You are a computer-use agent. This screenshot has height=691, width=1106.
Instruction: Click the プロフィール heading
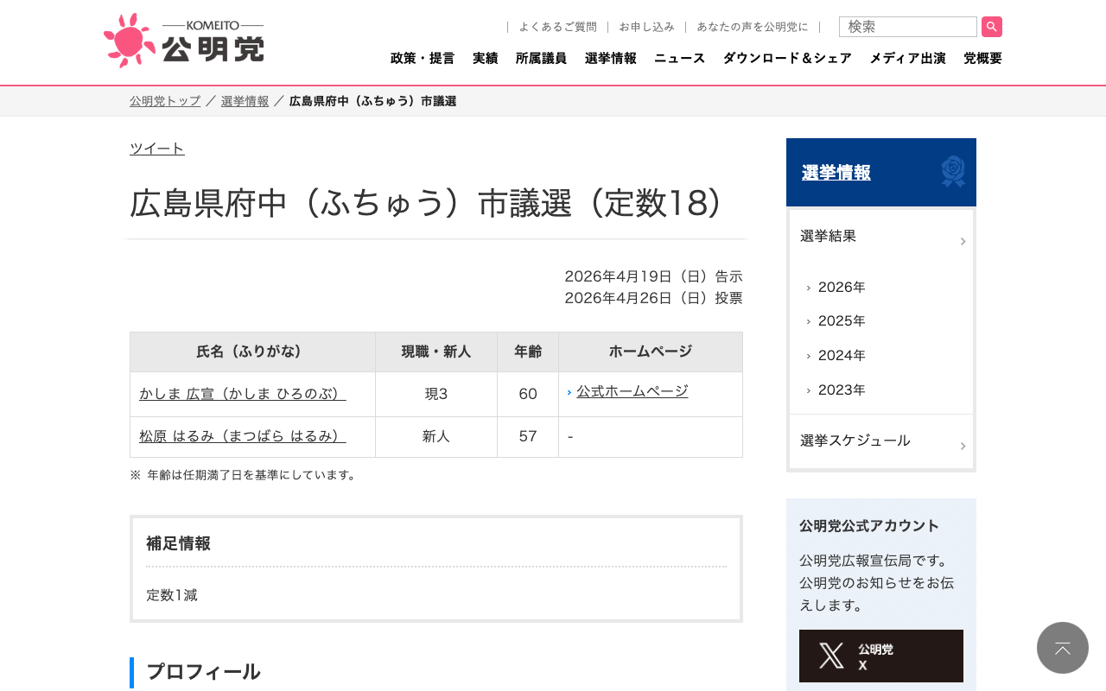click(x=203, y=672)
